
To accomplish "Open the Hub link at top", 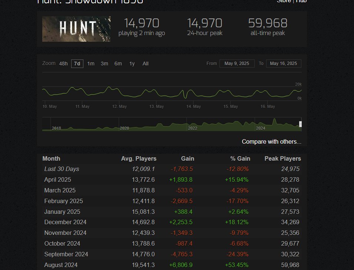I will pos(301,1).
